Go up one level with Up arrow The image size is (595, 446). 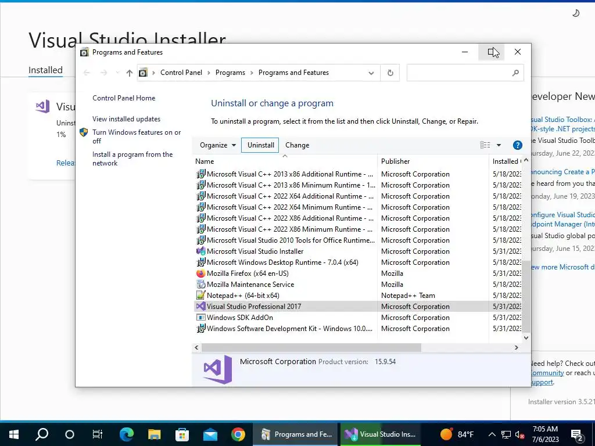130,73
